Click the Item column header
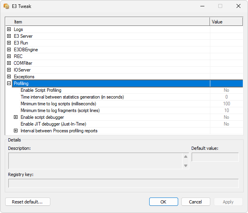The width and height of the screenshot is (248, 213). (108, 22)
